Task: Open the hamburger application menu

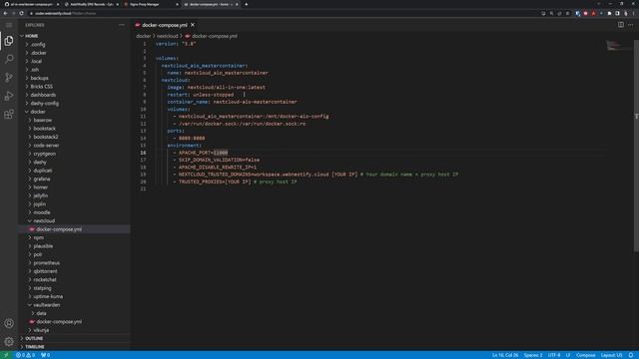Action: click(x=9, y=25)
